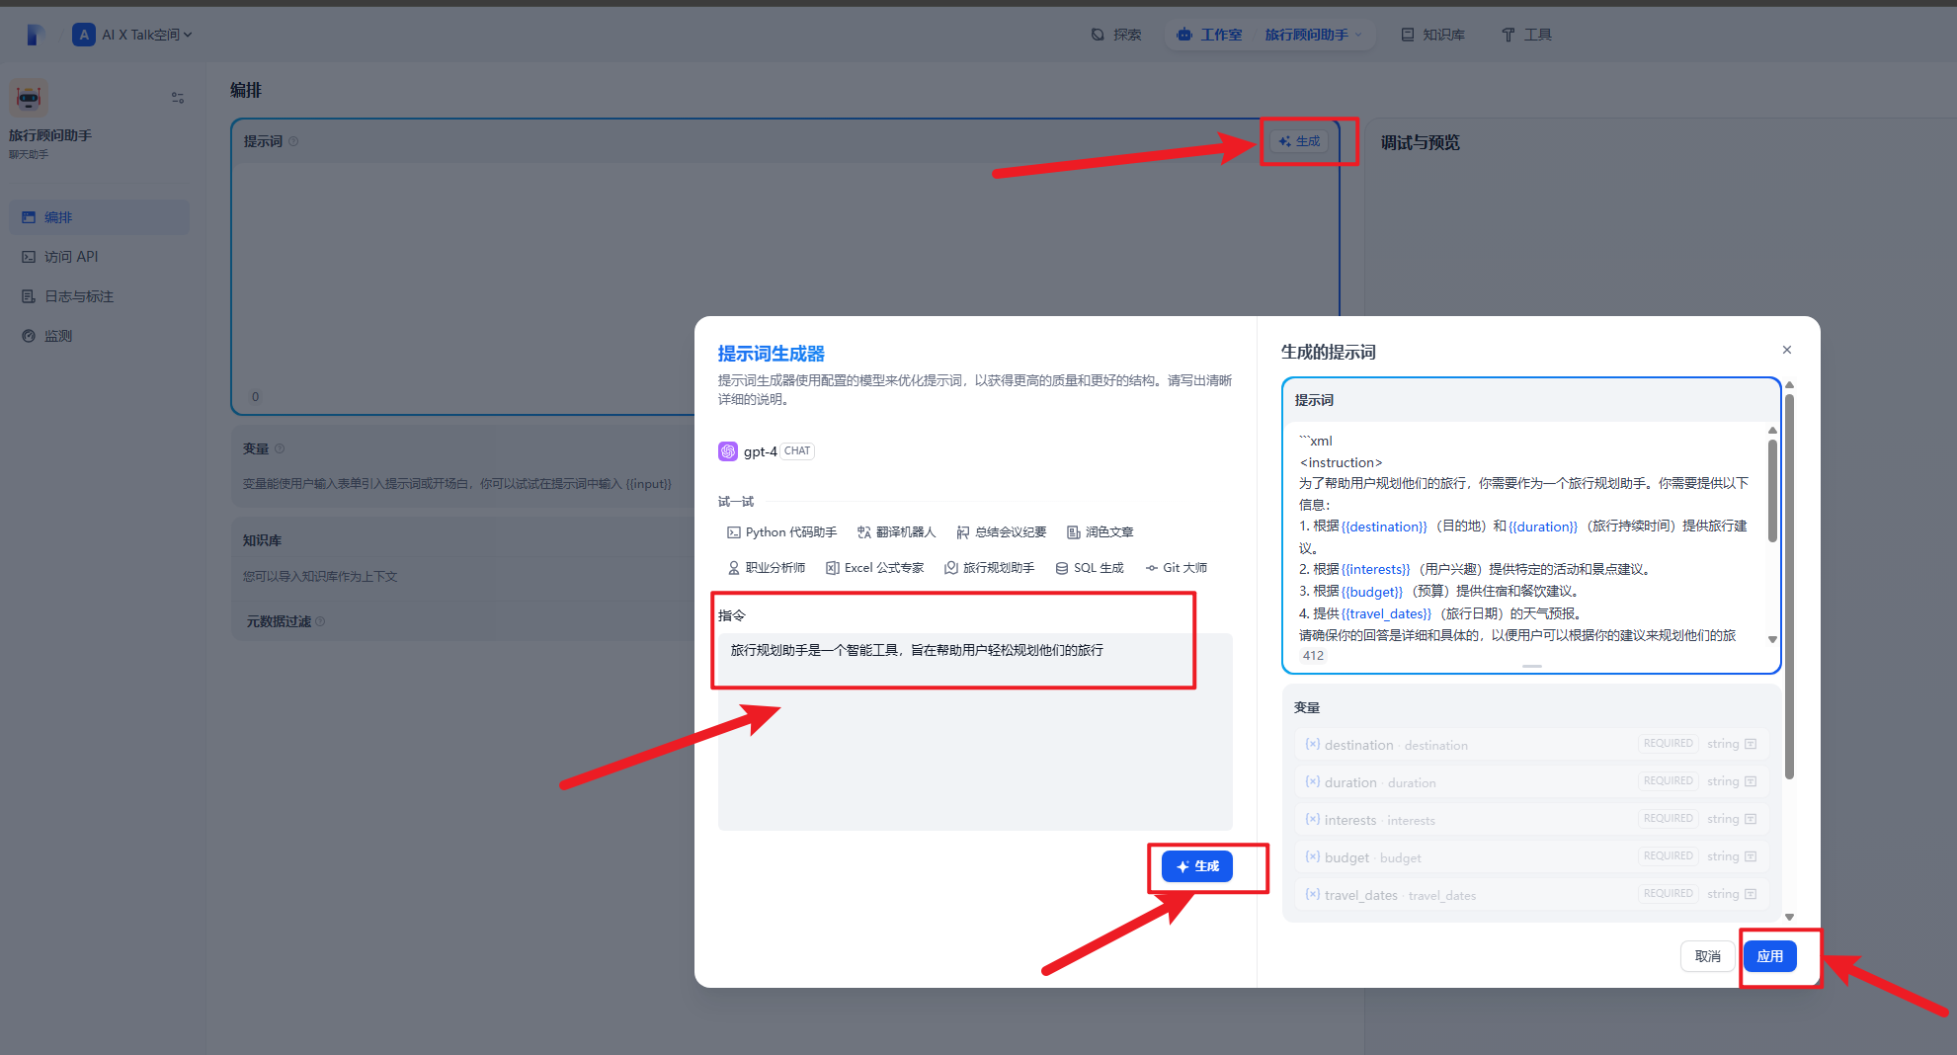1957x1055 pixels.
Task: Try the 润色文章 template
Action: coord(1101,532)
